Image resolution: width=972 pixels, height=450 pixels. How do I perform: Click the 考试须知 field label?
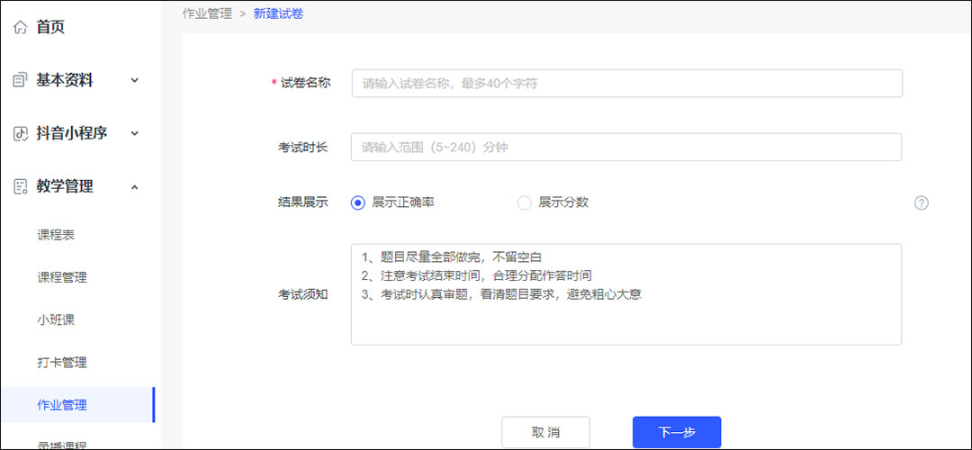tap(303, 294)
